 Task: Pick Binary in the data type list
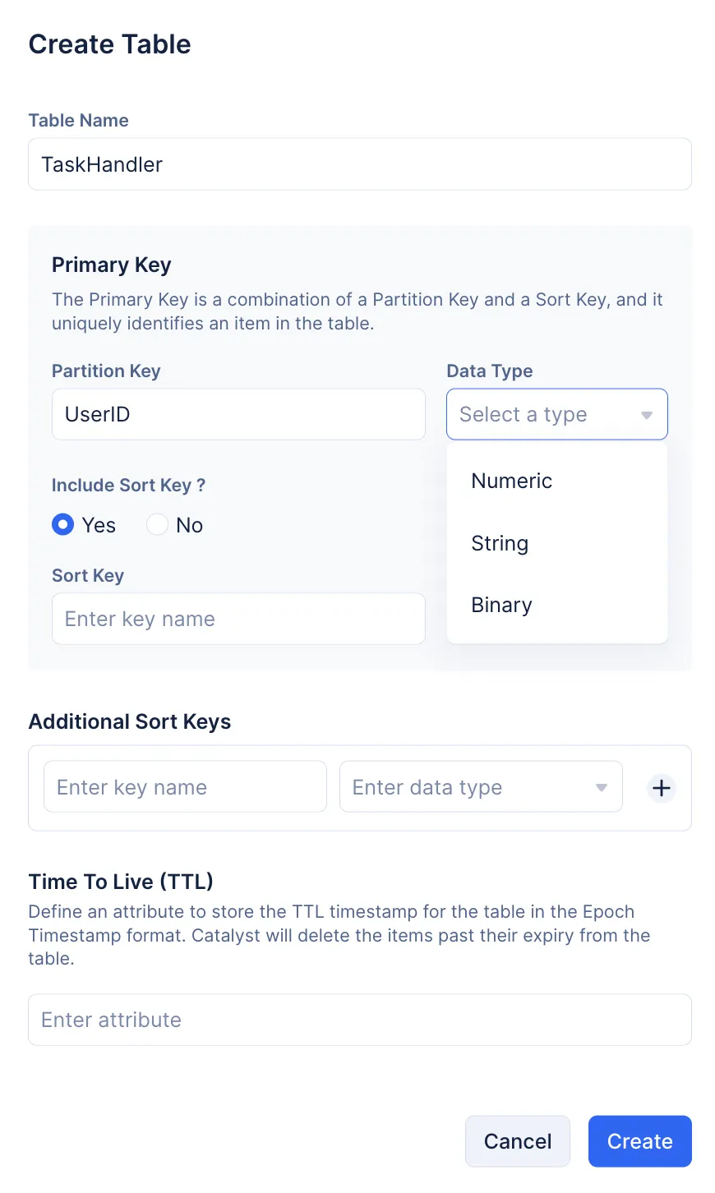501,606
